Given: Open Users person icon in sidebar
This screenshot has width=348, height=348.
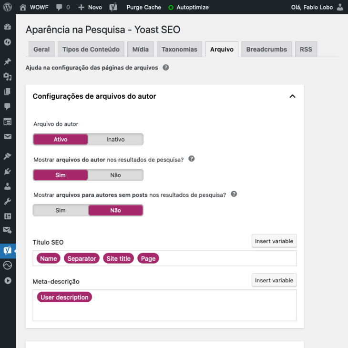Looking at the screenshot, I should click(x=8, y=186).
